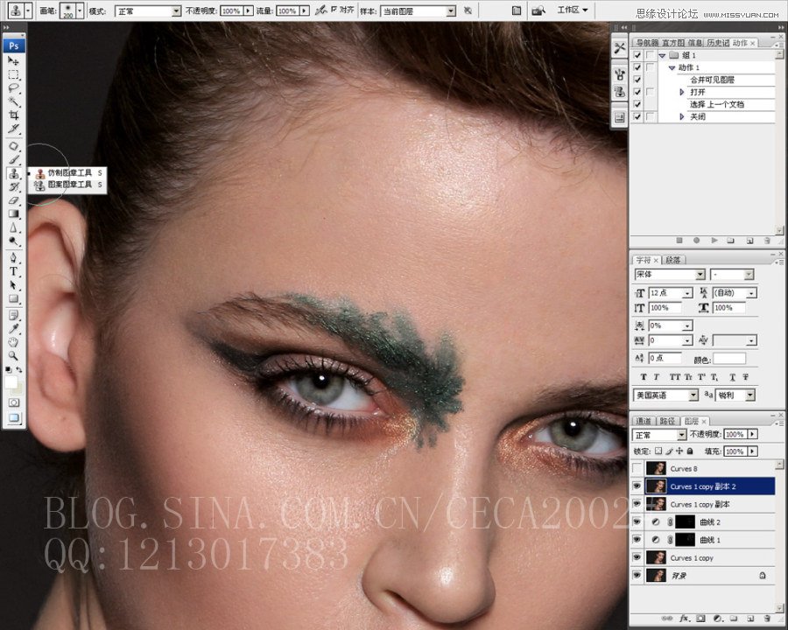Toggle Quick Mask mode icon
788x630 pixels.
[13, 402]
